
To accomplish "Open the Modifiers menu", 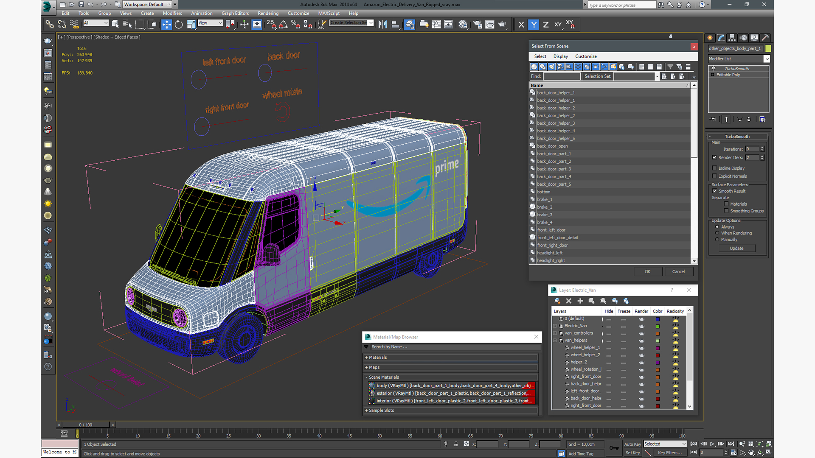I will [172, 13].
